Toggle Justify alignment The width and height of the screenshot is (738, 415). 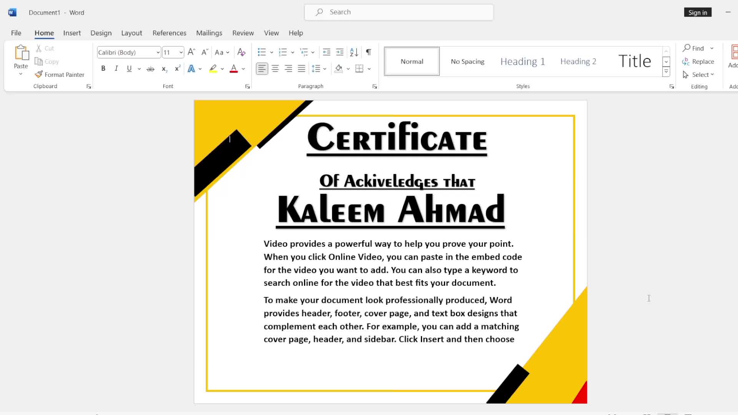tap(302, 69)
